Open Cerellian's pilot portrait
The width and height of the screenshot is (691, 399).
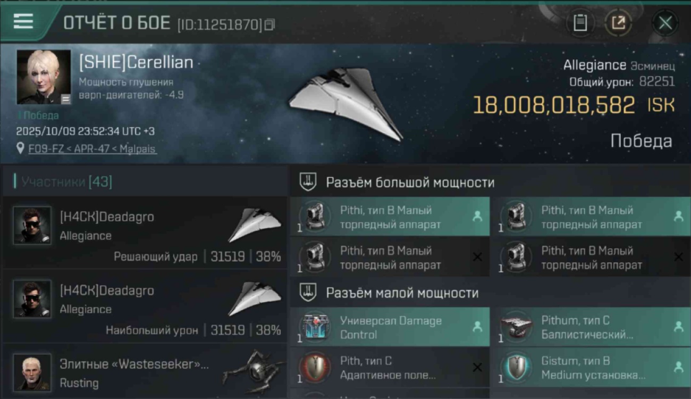pyautogui.click(x=44, y=77)
